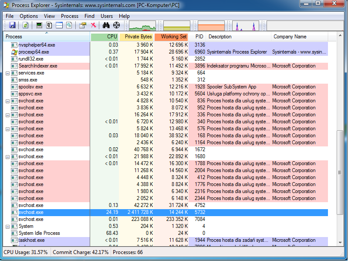The width and height of the screenshot is (348, 261).
Task: Sort by the CPU column header
Action: click(105, 37)
